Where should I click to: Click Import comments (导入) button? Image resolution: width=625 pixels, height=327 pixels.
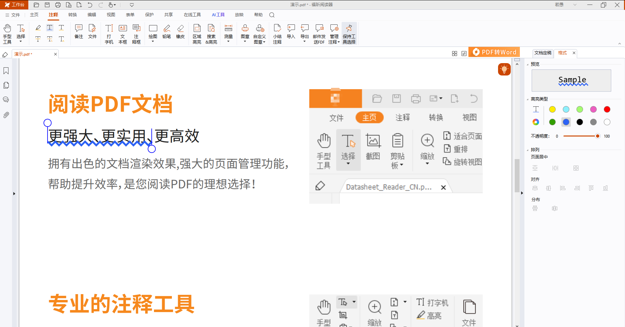[x=291, y=32]
